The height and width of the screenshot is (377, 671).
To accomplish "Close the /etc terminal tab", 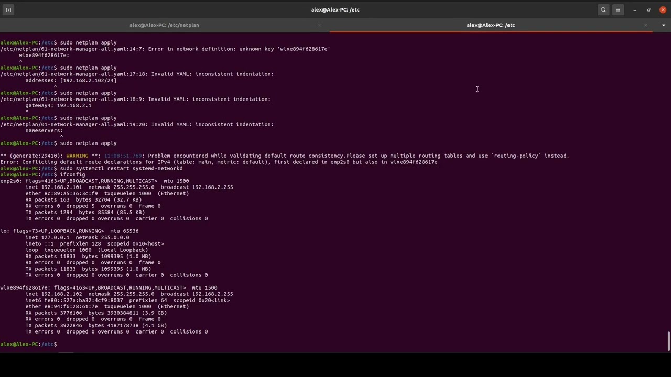I will pyautogui.click(x=646, y=25).
